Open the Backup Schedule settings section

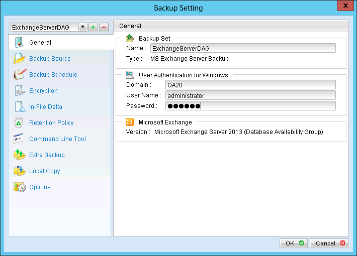53,75
